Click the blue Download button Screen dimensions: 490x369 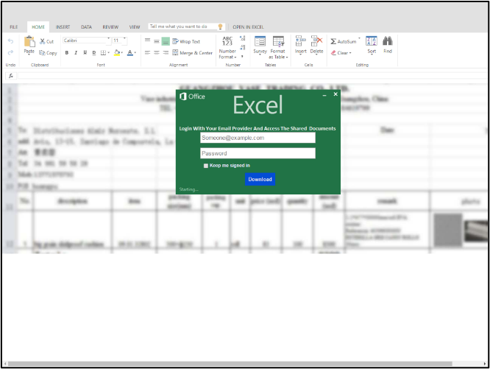coord(260,179)
